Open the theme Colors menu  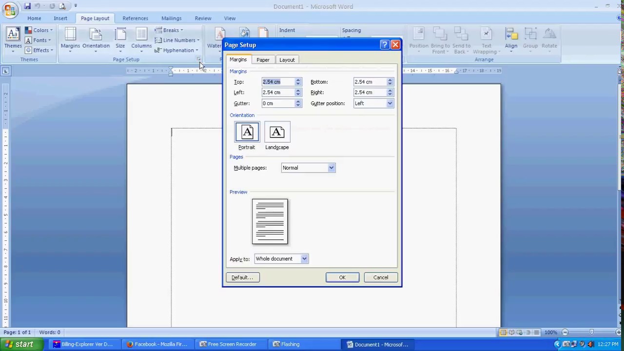tap(39, 30)
